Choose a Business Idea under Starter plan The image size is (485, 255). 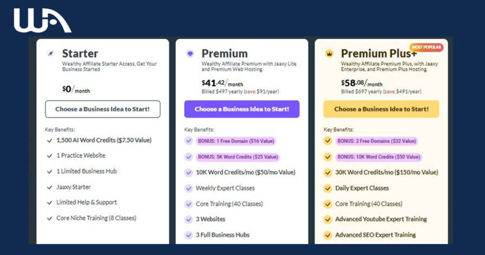[103, 109]
